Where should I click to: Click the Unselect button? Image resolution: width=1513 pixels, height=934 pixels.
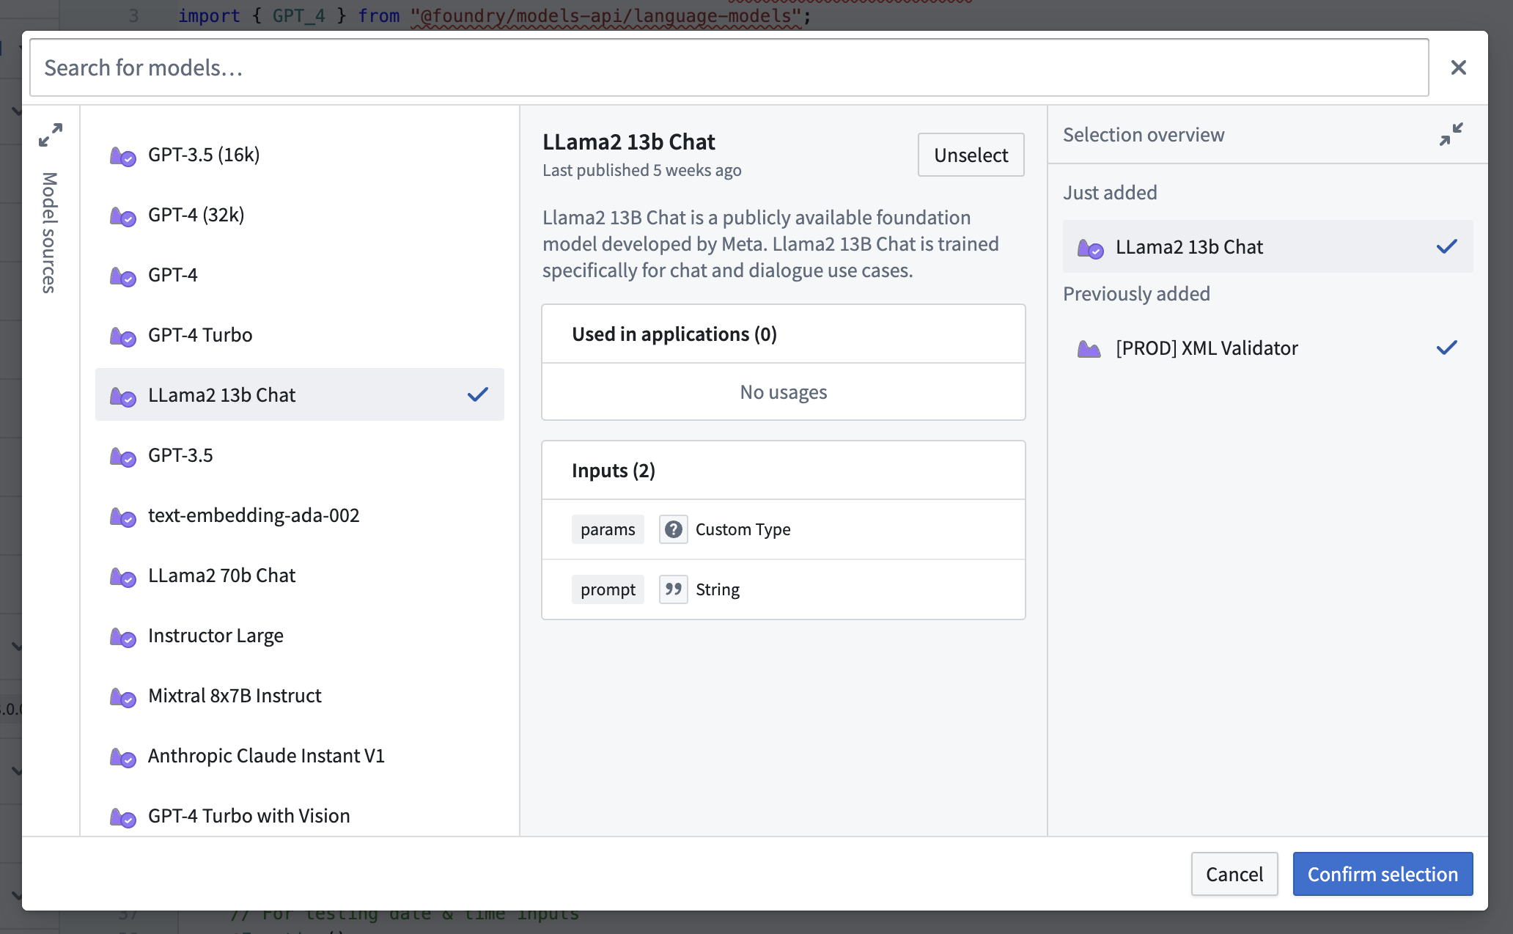coord(971,155)
